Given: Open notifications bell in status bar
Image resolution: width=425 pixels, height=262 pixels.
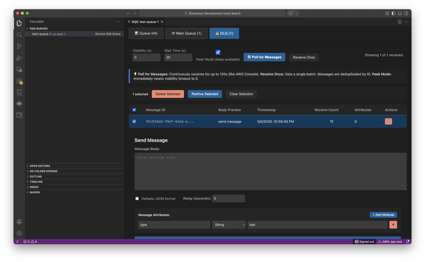Looking at the screenshot, I should [408, 242].
